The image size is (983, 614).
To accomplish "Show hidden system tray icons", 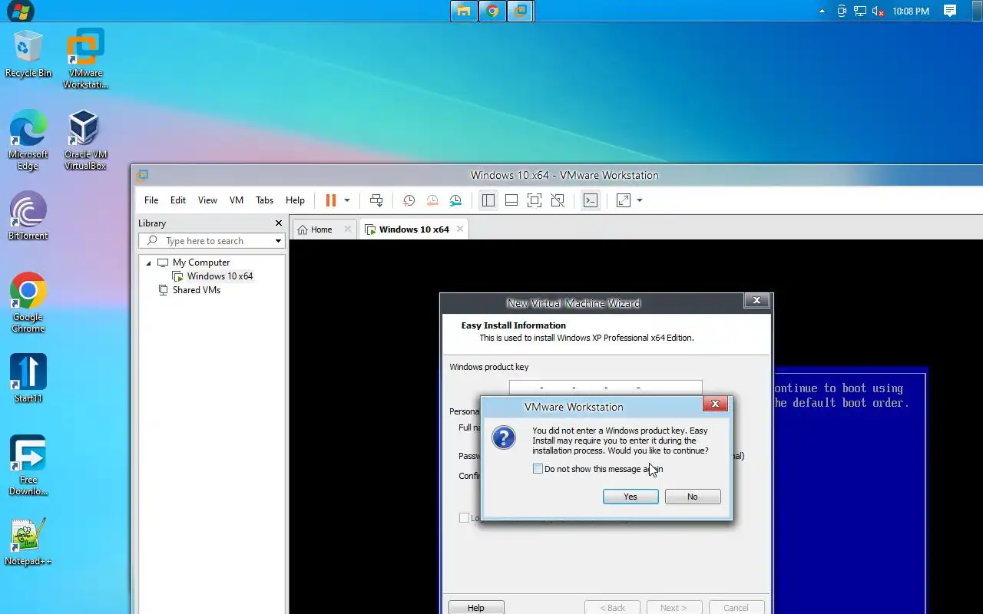I will click(x=822, y=11).
